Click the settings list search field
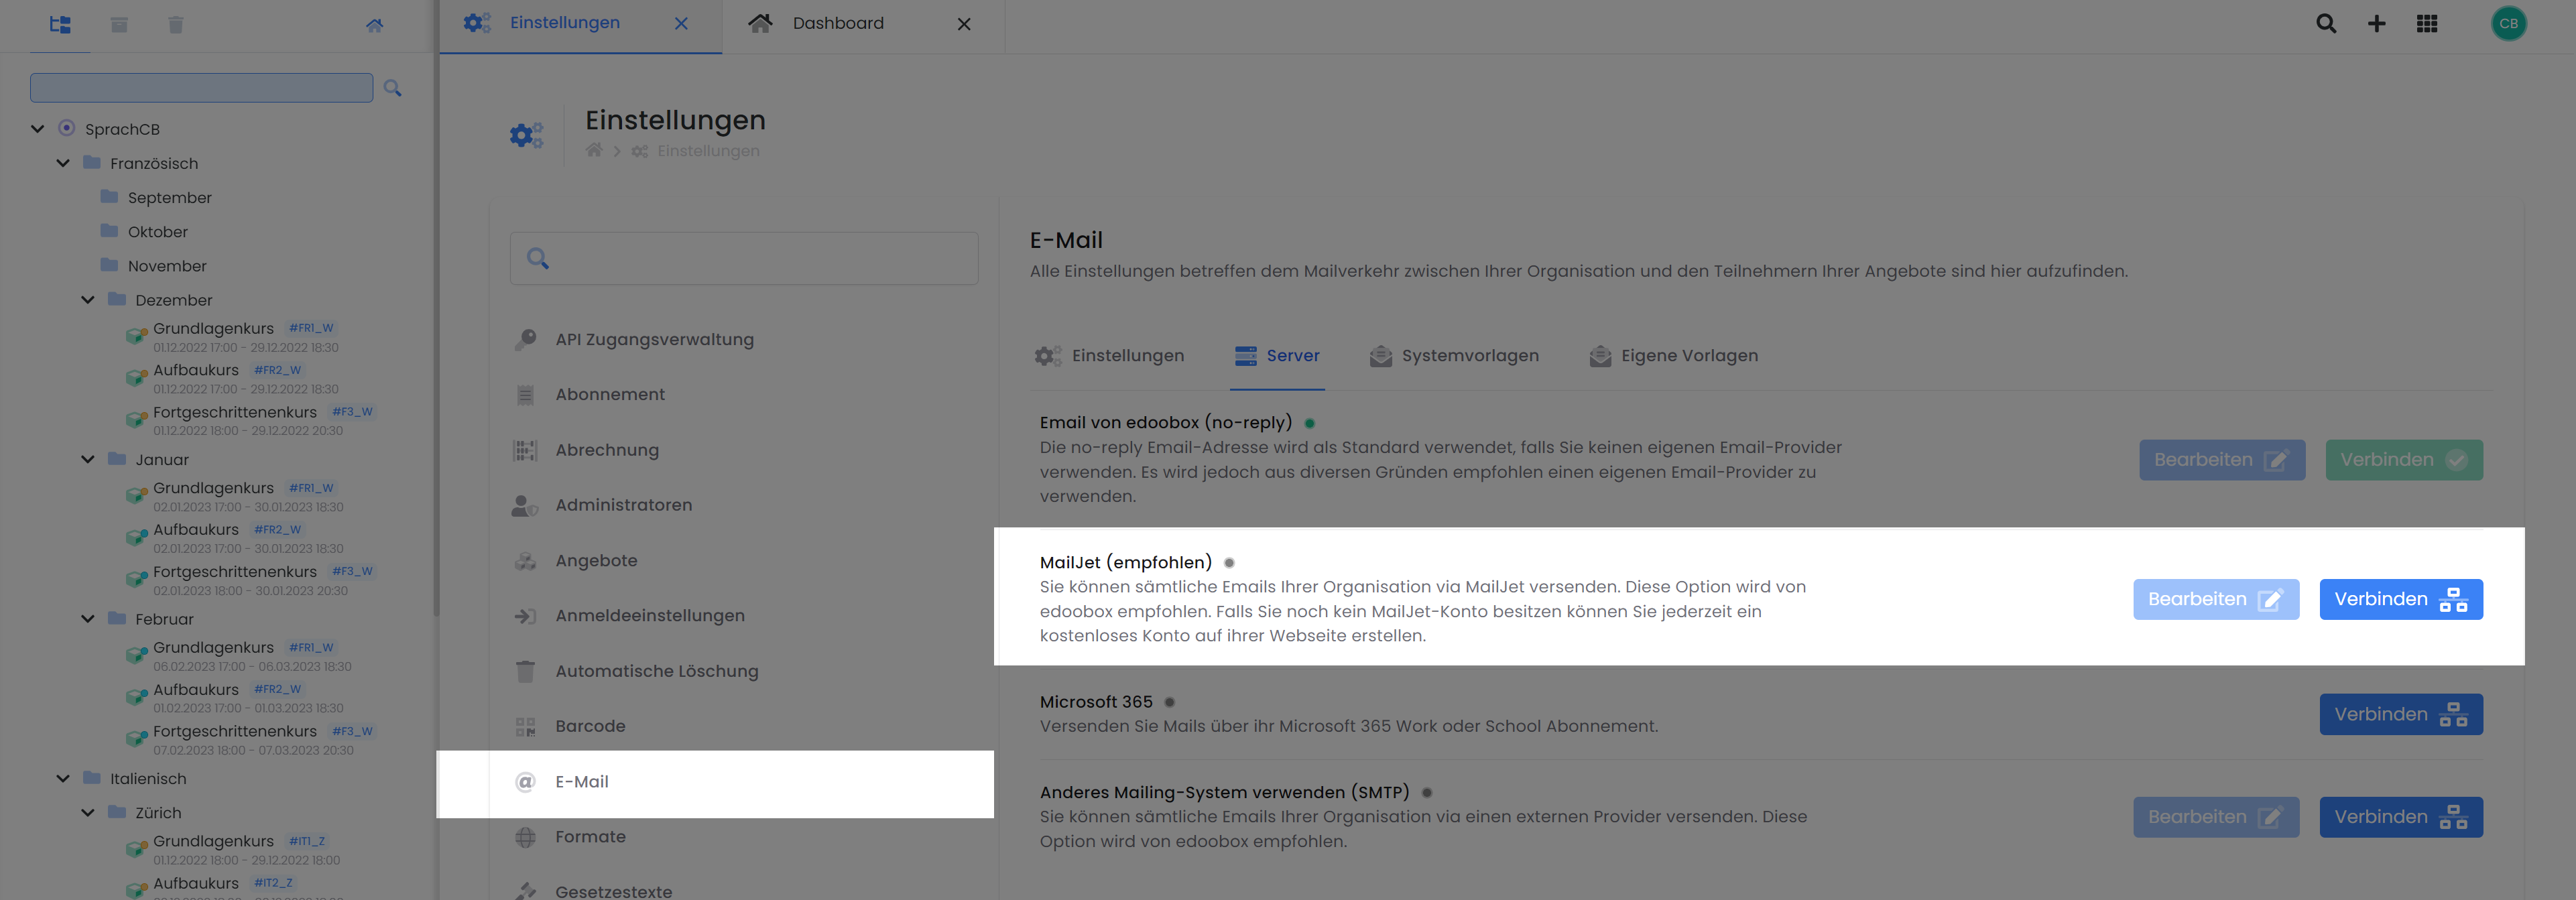The image size is (2576, 900). 760,259
